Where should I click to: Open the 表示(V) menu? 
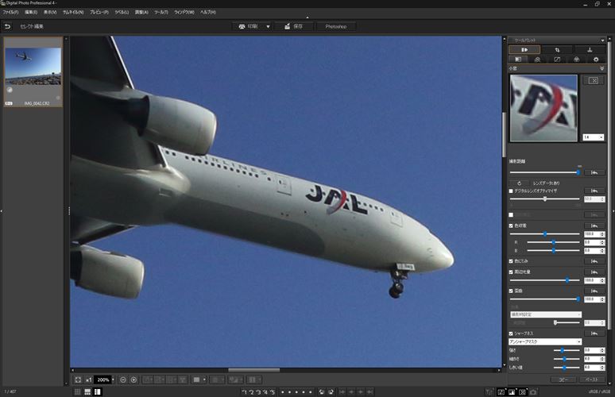tap(50, 12)
